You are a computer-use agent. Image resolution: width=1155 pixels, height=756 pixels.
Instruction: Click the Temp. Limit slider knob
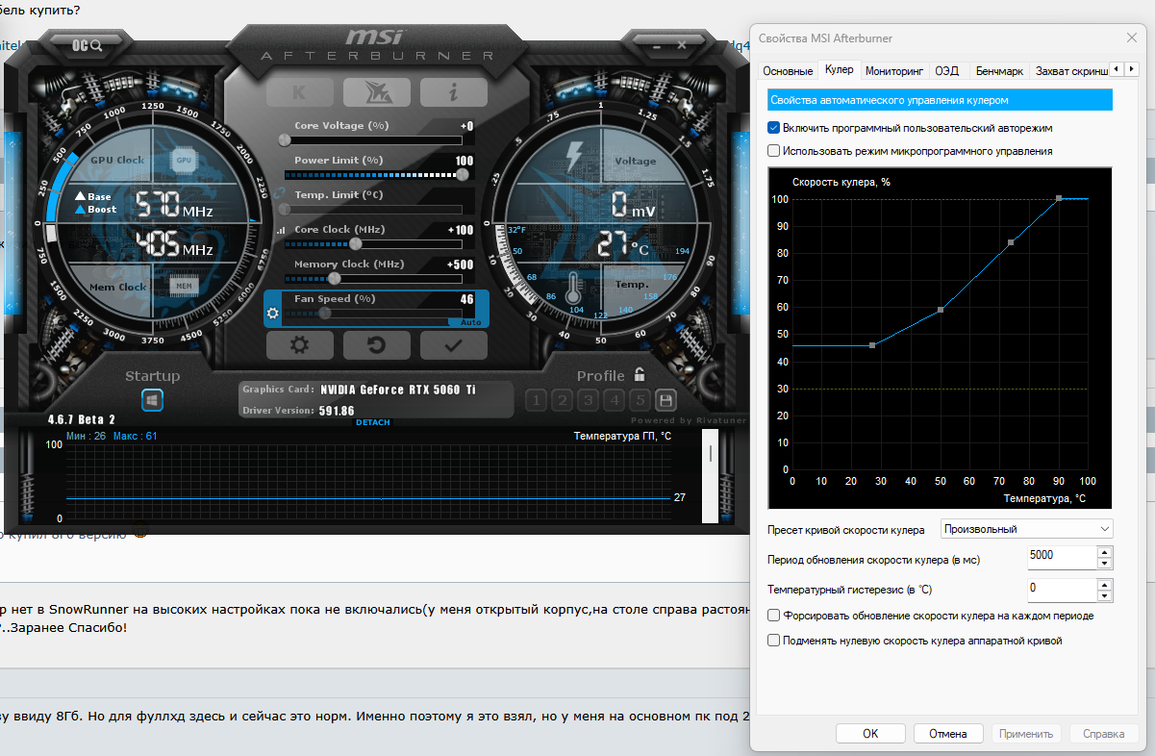tap(284, 209)
